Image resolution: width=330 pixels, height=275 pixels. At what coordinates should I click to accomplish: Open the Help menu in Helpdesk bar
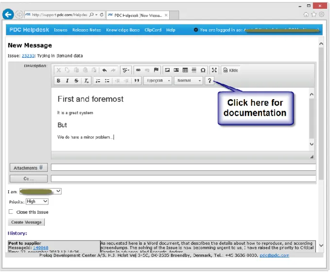tap(171, 30)
